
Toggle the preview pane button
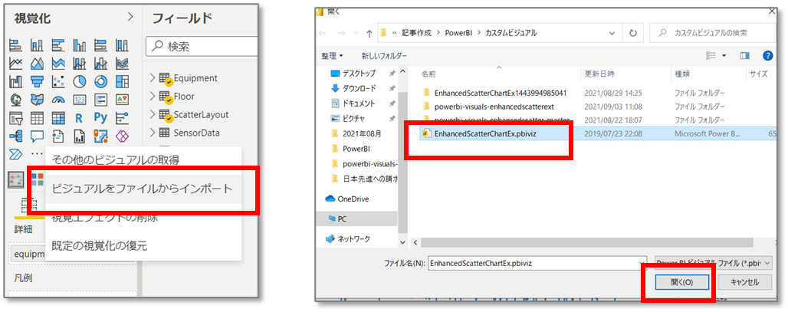pyautogui.click(x=745, y=55)
